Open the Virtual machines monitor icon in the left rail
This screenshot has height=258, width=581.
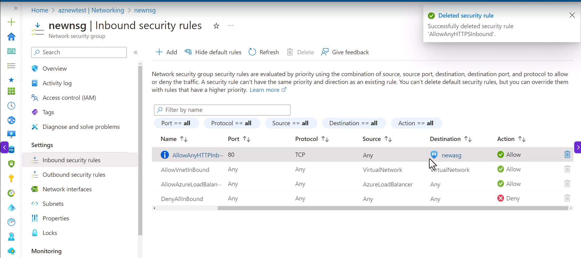(11, 134)
